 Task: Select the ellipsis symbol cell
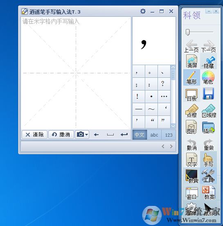164,97
